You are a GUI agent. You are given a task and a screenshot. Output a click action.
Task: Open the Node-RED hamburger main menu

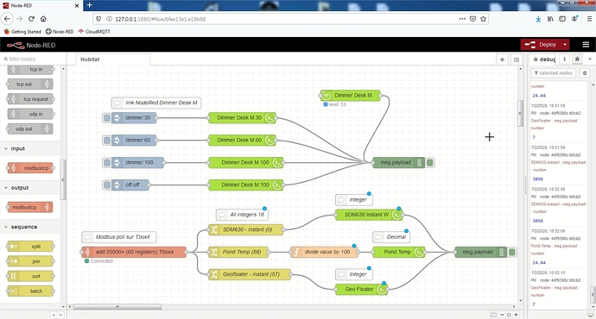pos(586,44)
